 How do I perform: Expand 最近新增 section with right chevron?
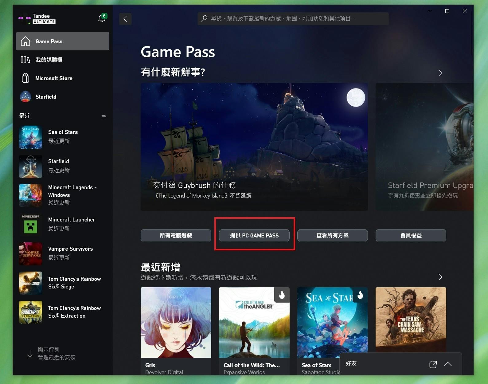point(440,277)
